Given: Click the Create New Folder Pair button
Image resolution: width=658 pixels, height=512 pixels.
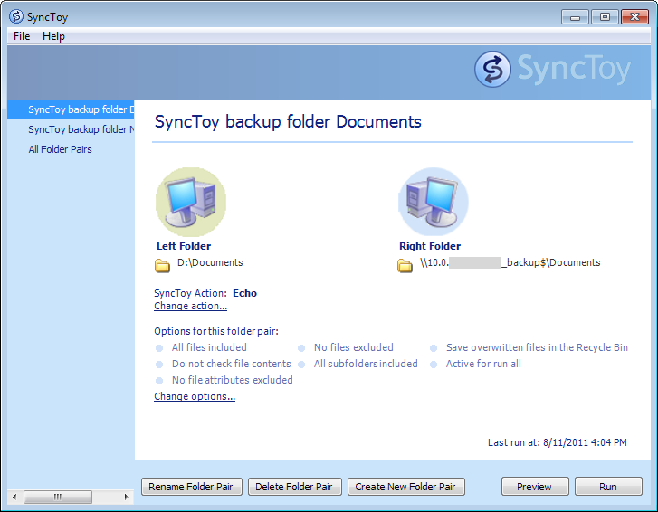Looking at the screenshot, I should pos(405,487).
